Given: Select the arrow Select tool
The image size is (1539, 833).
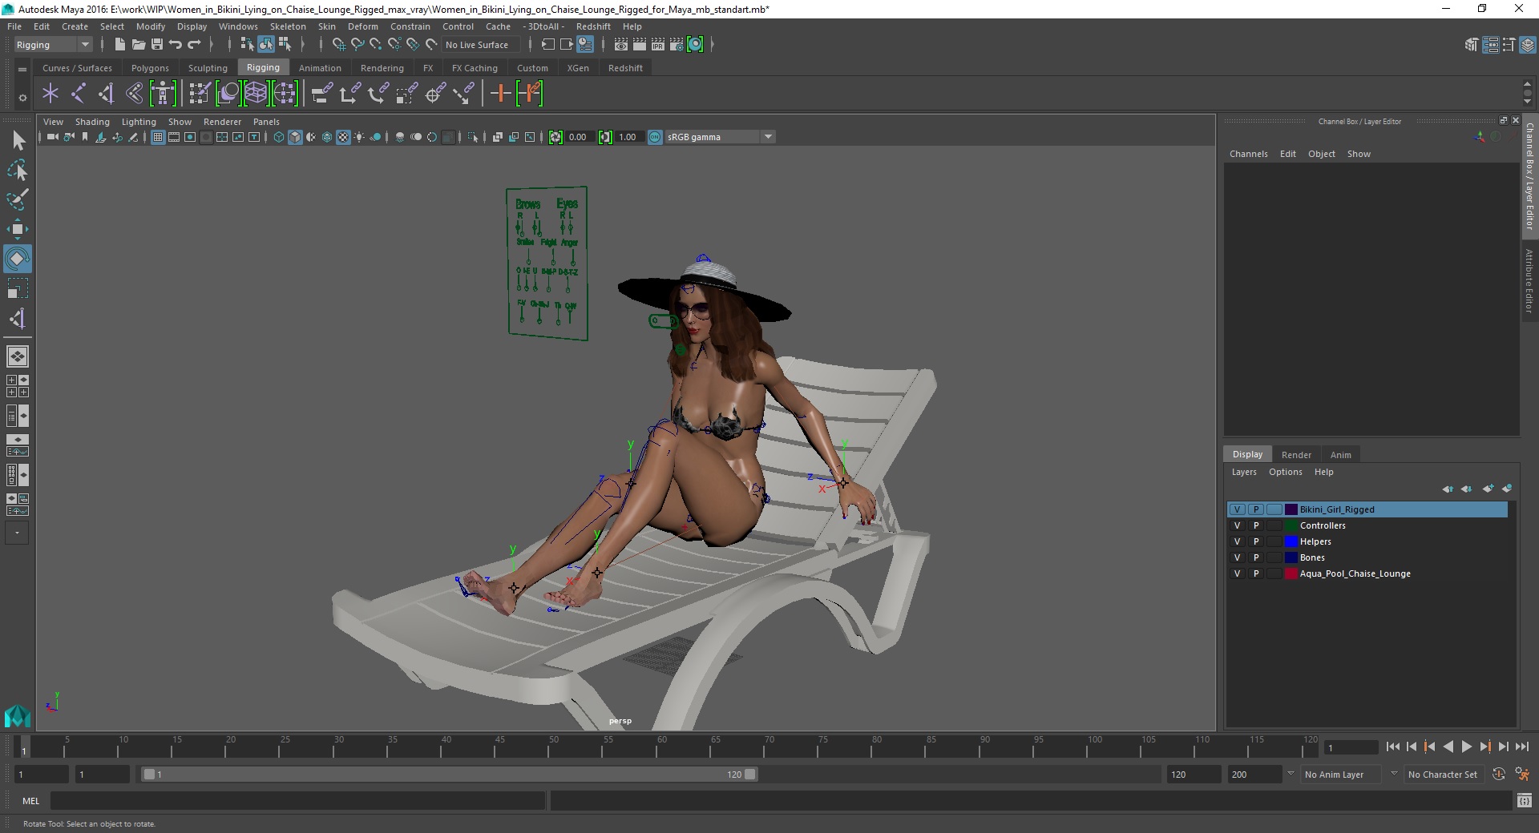Looking at the screenshot, I should (x=18, y=141).
